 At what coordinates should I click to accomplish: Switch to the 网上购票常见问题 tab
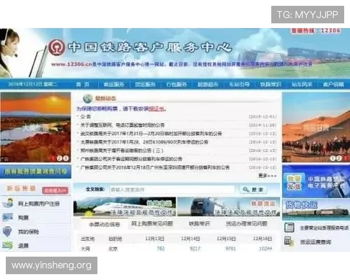pyautogui.click(x=152, y=223)
